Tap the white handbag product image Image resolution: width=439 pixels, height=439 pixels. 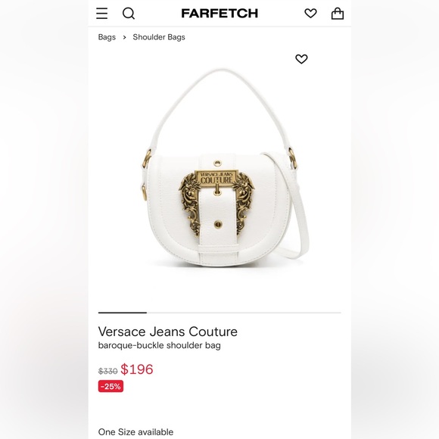[x=221, y=168]
